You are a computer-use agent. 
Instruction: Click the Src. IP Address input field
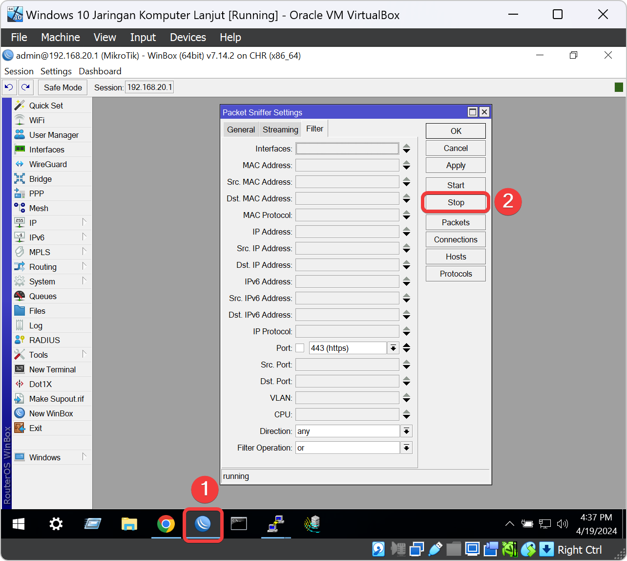[347, 248]
